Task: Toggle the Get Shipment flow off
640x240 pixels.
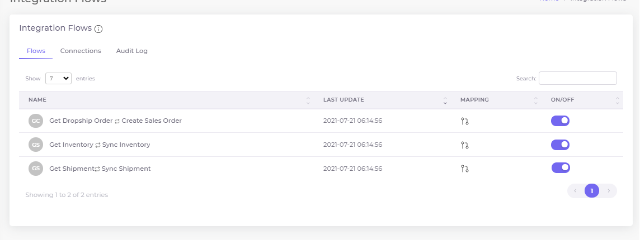Action: (561, 168)
